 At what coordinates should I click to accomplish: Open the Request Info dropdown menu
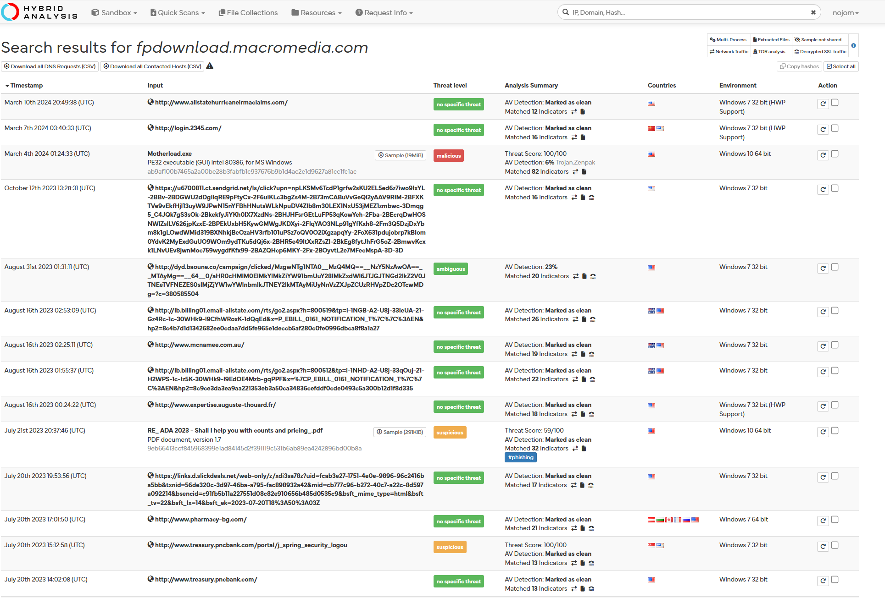pos(384,13)
